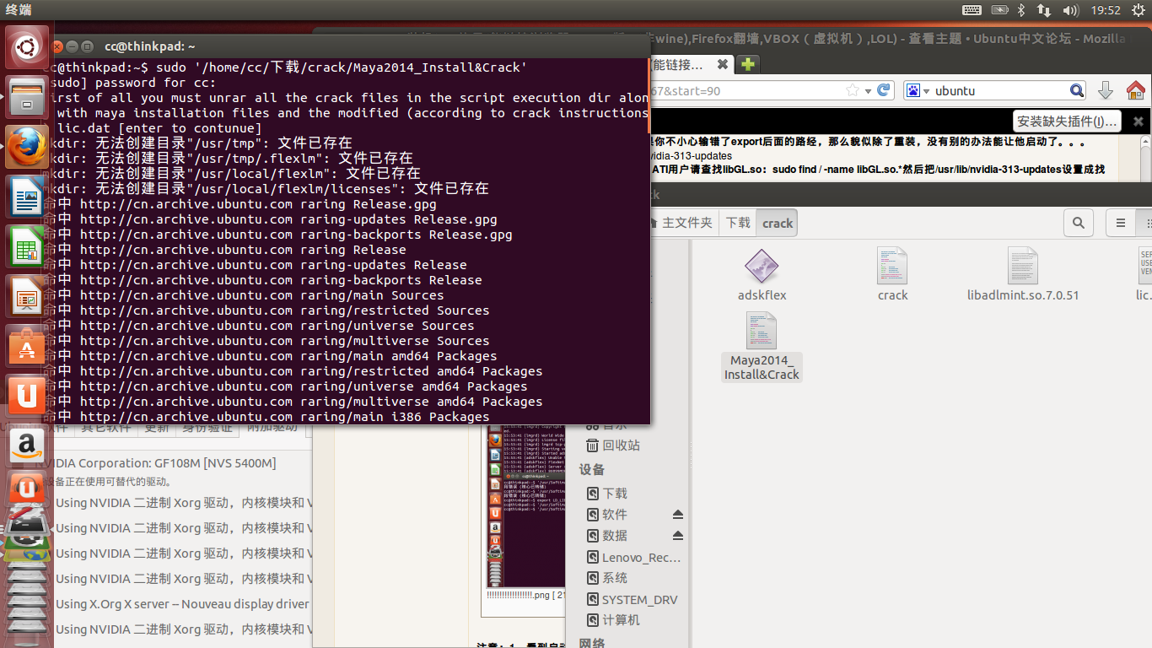Switch to Terminal via launcher icon

pos(27,525)
